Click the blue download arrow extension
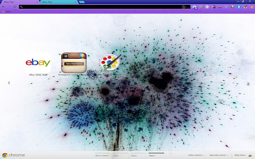The width and height of the screenshot is (255, 159). tap(239, 7)
